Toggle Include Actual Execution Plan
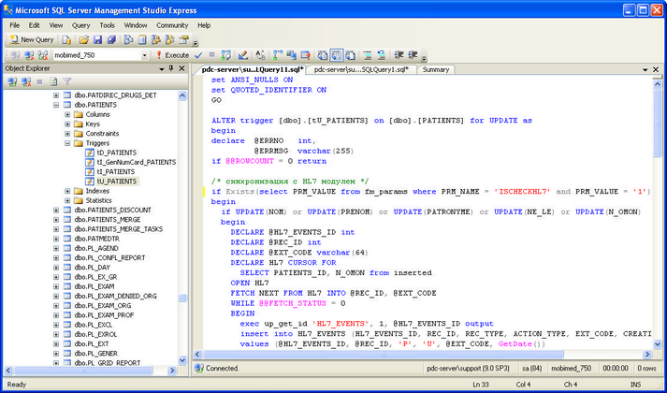The width and height of the screenshot is (667, 393). coord(278,55)
